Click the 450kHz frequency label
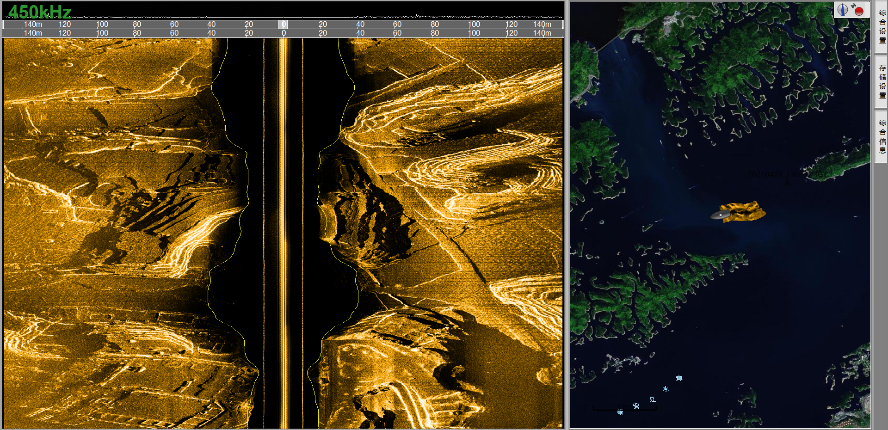888x430 pixels. [x=40, y=12]
